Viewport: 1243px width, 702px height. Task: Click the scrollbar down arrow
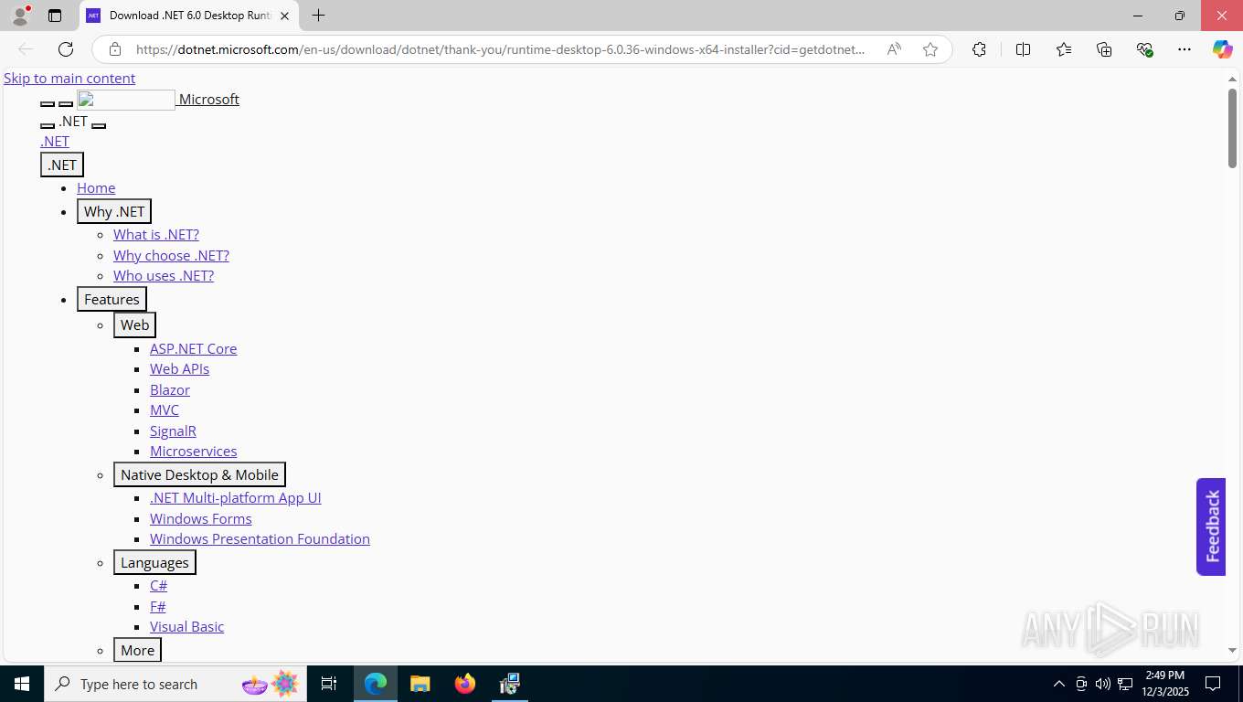pyautogui.click(x=1232, y=651)
